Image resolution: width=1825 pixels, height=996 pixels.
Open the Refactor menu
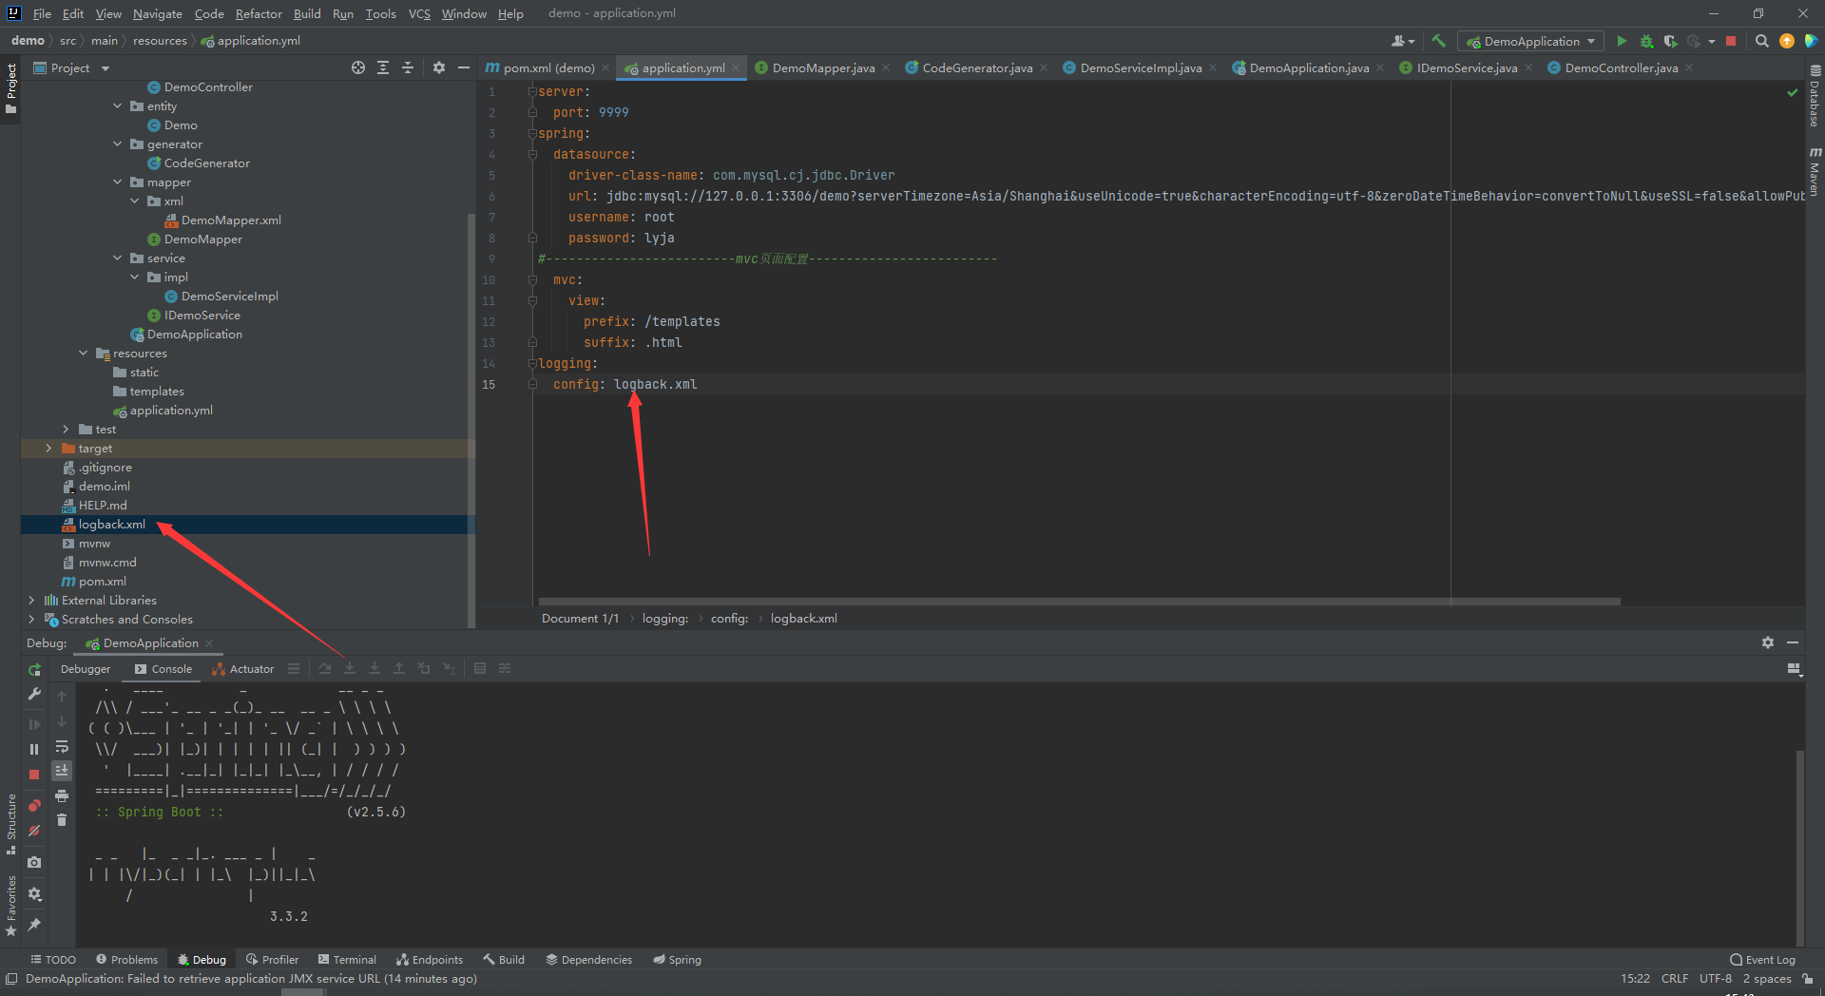pos(259,13)
